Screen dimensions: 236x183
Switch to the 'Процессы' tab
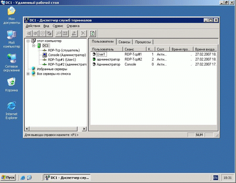[143, 42]
